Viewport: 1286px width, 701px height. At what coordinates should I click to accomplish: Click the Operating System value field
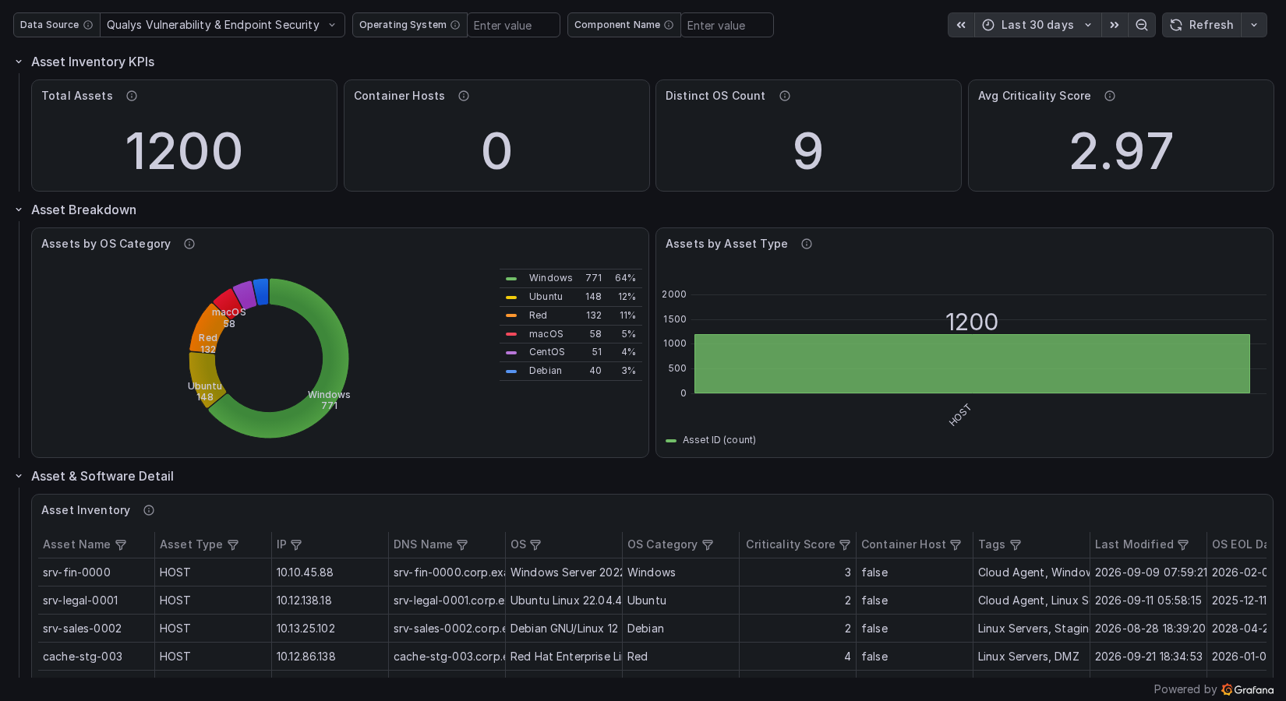[514, 25]
